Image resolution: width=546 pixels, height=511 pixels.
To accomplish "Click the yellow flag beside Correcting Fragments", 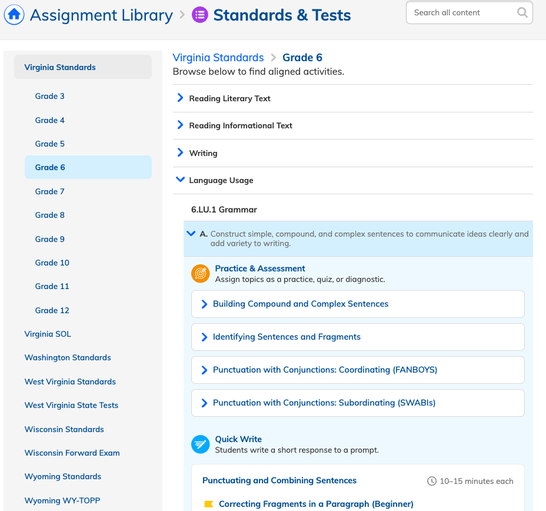I will point(209,504).
